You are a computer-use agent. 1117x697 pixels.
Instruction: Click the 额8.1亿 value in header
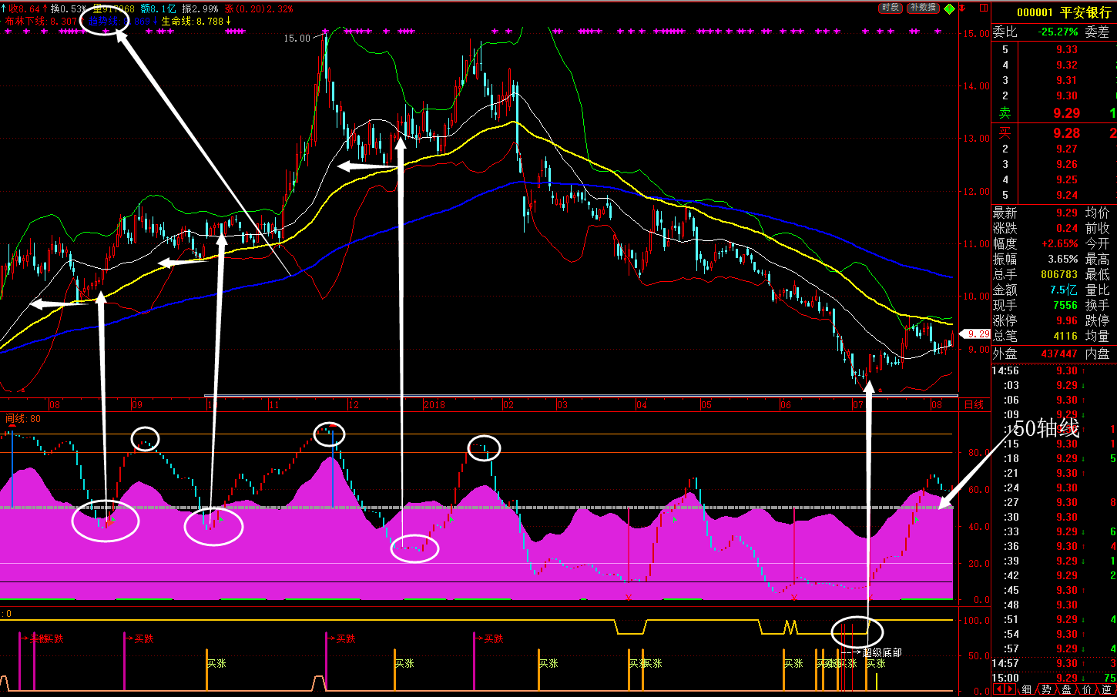coord(158,8)
